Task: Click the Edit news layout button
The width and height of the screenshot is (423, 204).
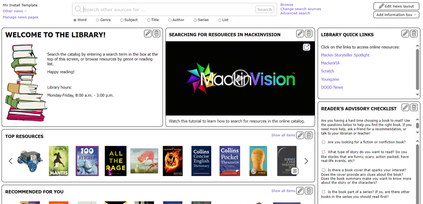Action: pyautogui.click(x=396, y=6)
